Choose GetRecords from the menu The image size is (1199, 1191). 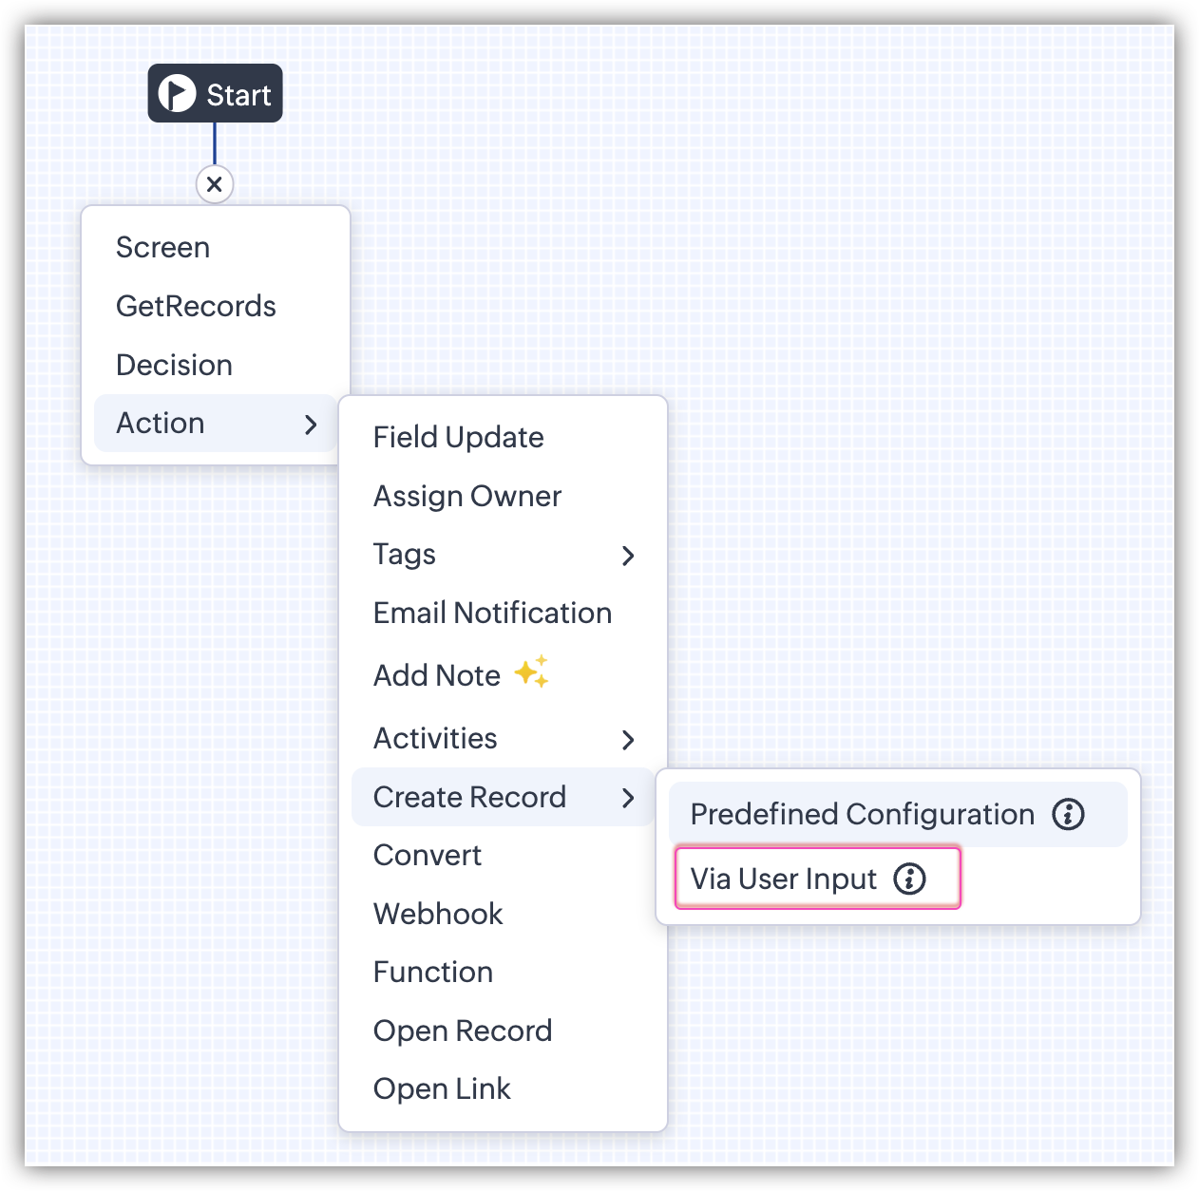point(196,306)
